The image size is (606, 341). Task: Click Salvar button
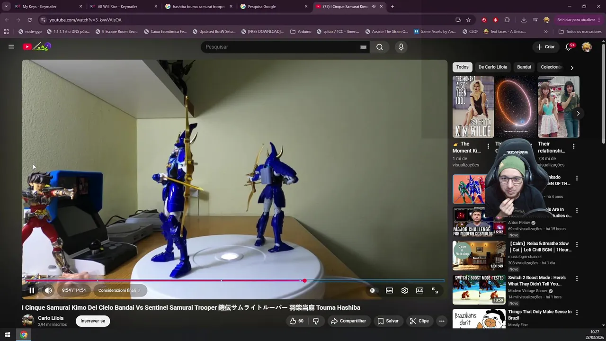(388, 321)
